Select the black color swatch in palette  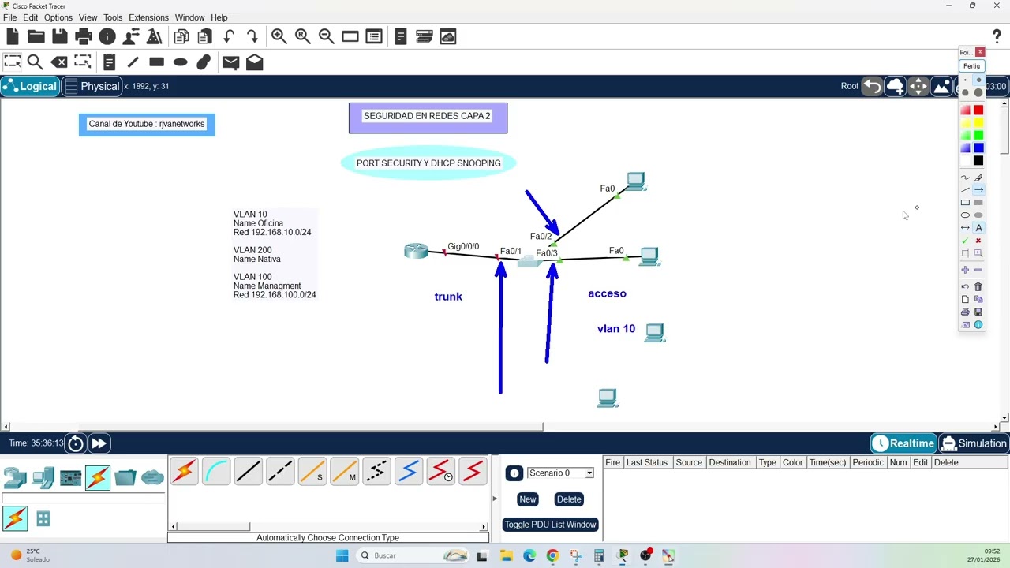(978, 160)
